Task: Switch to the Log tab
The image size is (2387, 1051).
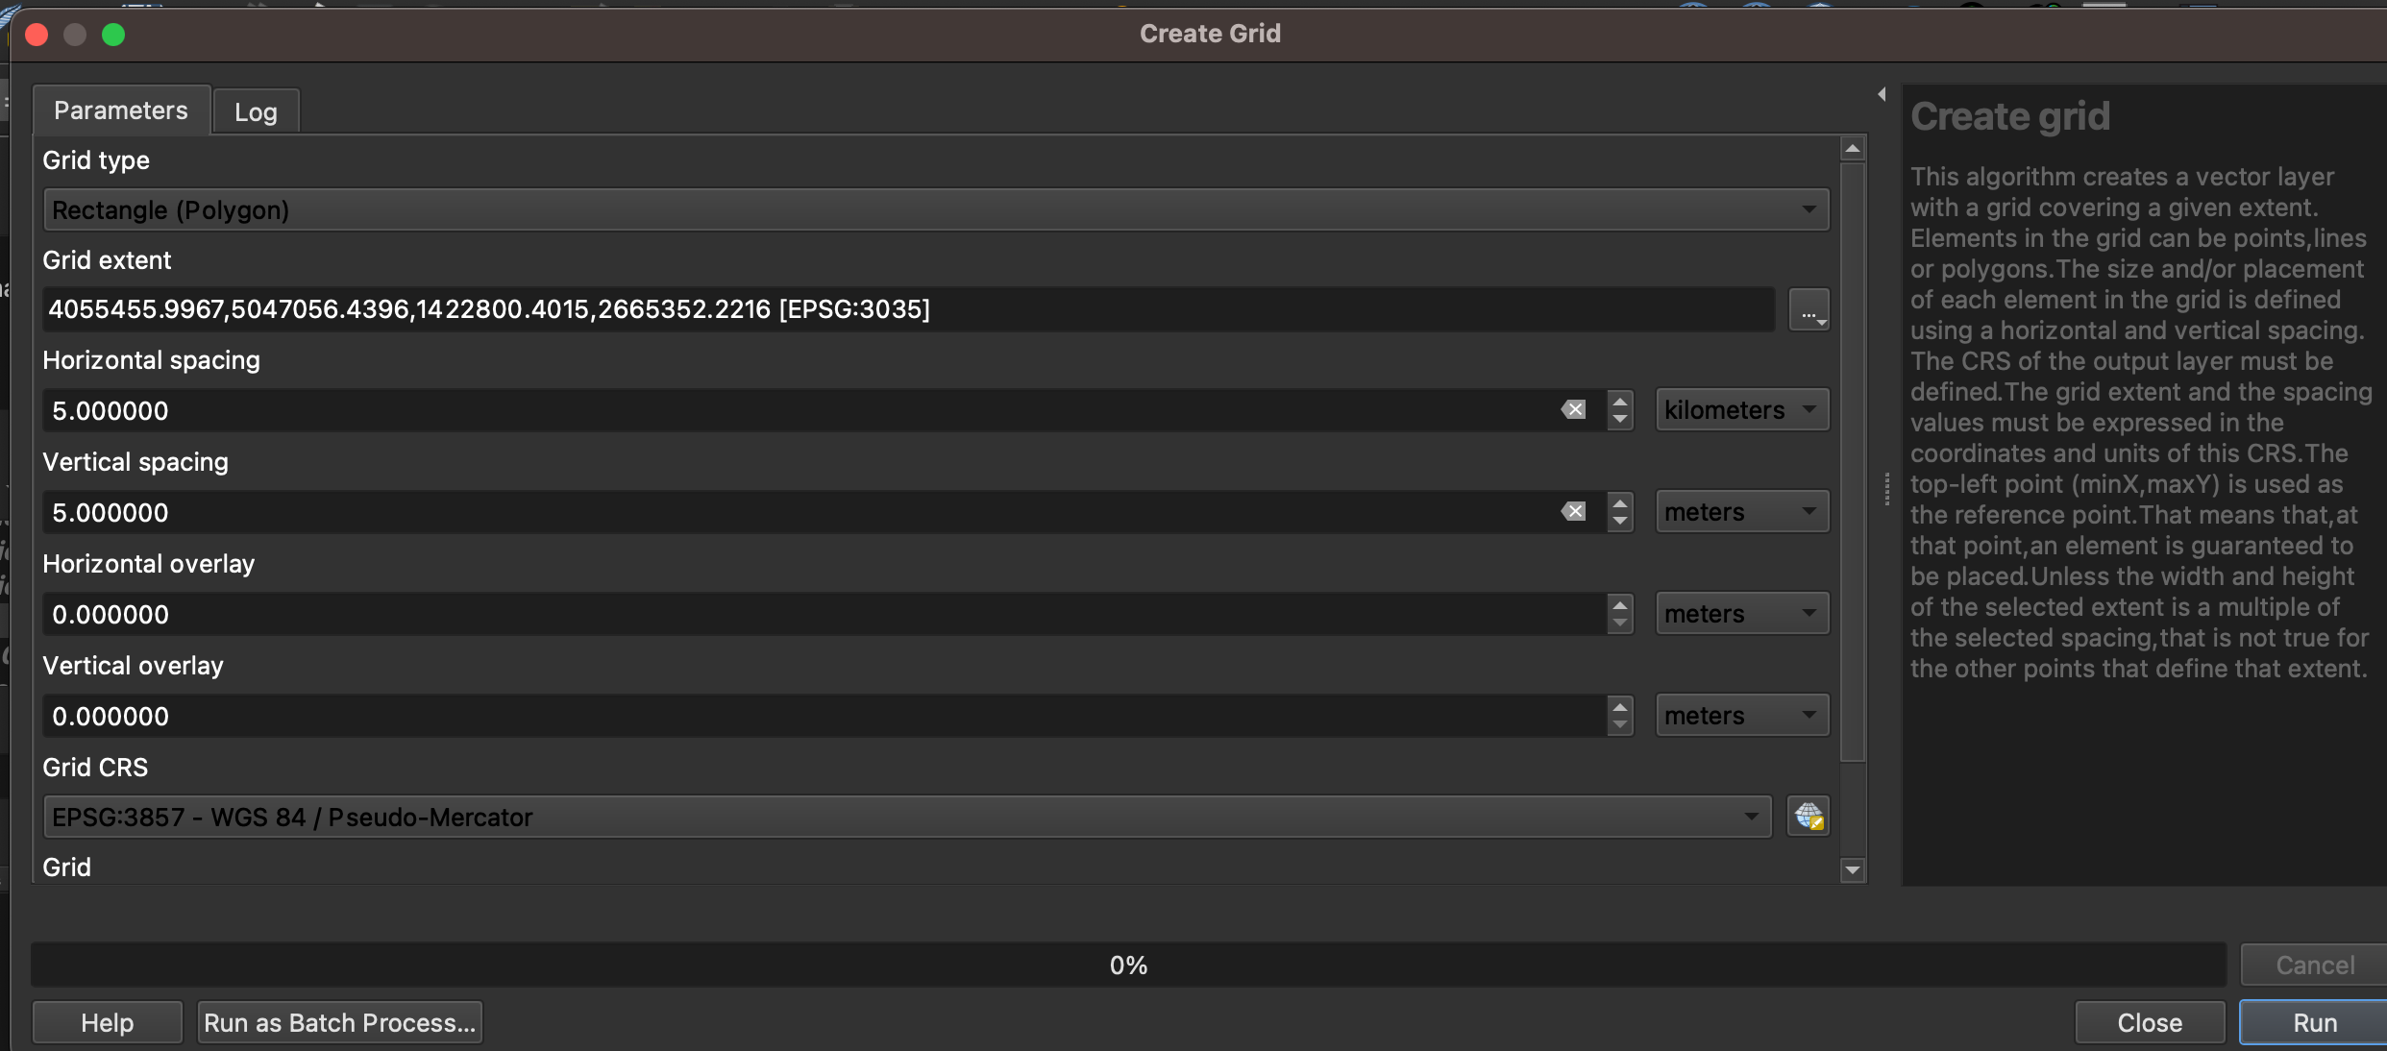Action: (x=256, y=112)
